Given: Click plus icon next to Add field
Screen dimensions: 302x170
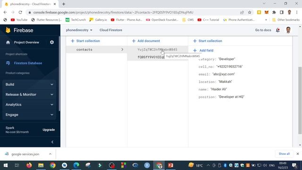Looking at the screenshot, I should (x=195, y=51).
